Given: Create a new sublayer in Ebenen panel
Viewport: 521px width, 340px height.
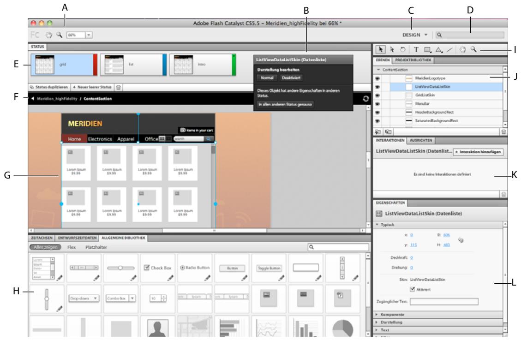Looking at the screenshot, I should click(x=388, y=132).
